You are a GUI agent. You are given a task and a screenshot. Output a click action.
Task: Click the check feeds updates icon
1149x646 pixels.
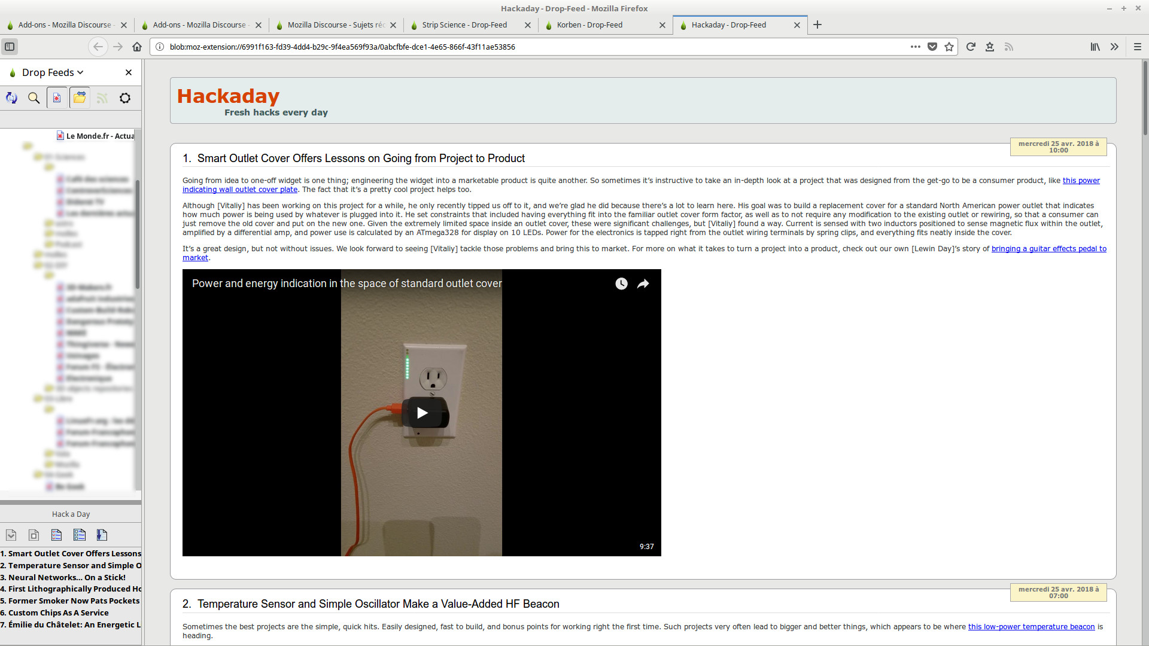coord(11,98)
